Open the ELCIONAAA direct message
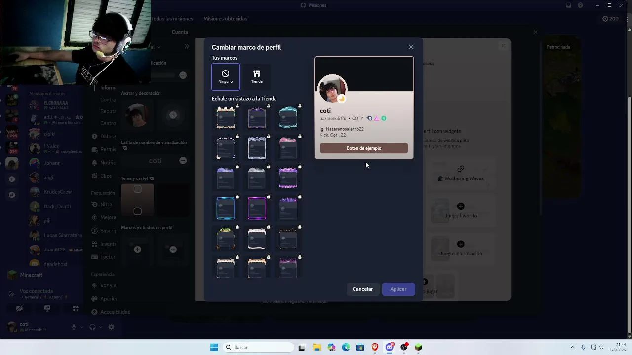 pos(55,105)
